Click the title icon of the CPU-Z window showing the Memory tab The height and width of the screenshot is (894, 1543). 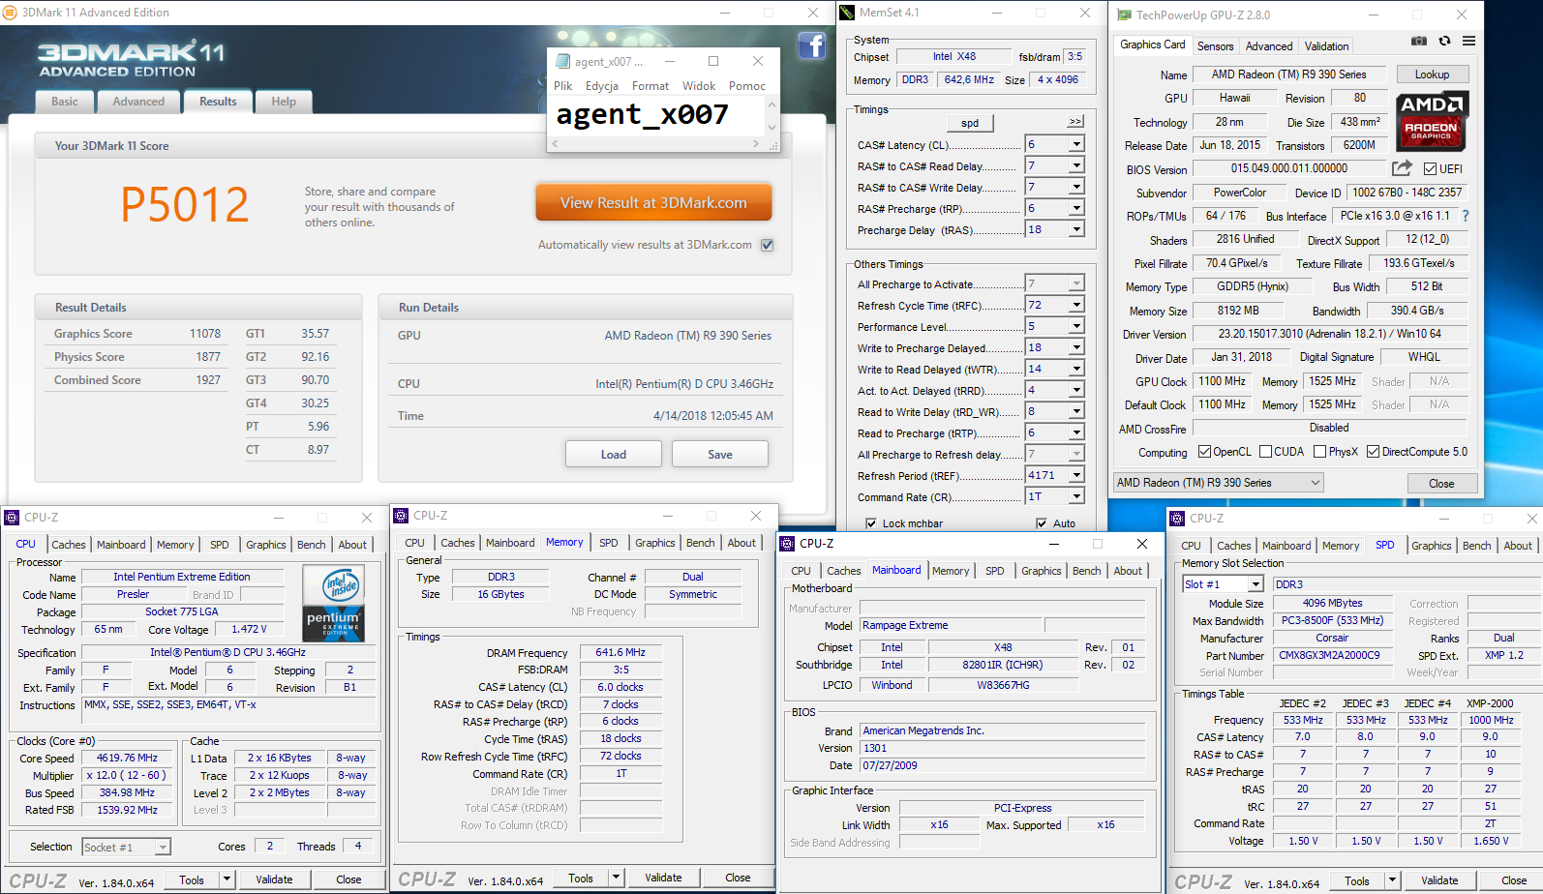[x=401, y=516]
